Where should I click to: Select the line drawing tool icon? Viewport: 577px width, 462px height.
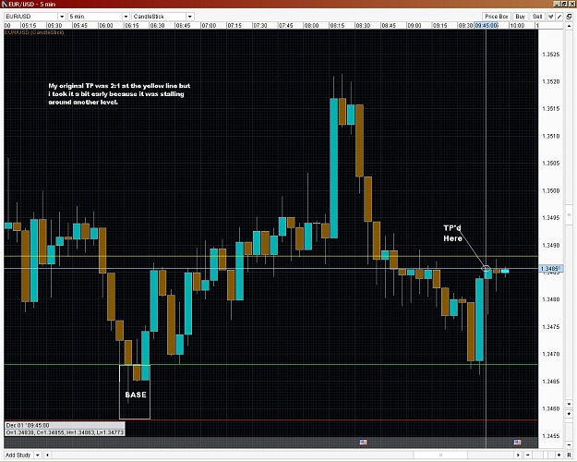(559, 17)
